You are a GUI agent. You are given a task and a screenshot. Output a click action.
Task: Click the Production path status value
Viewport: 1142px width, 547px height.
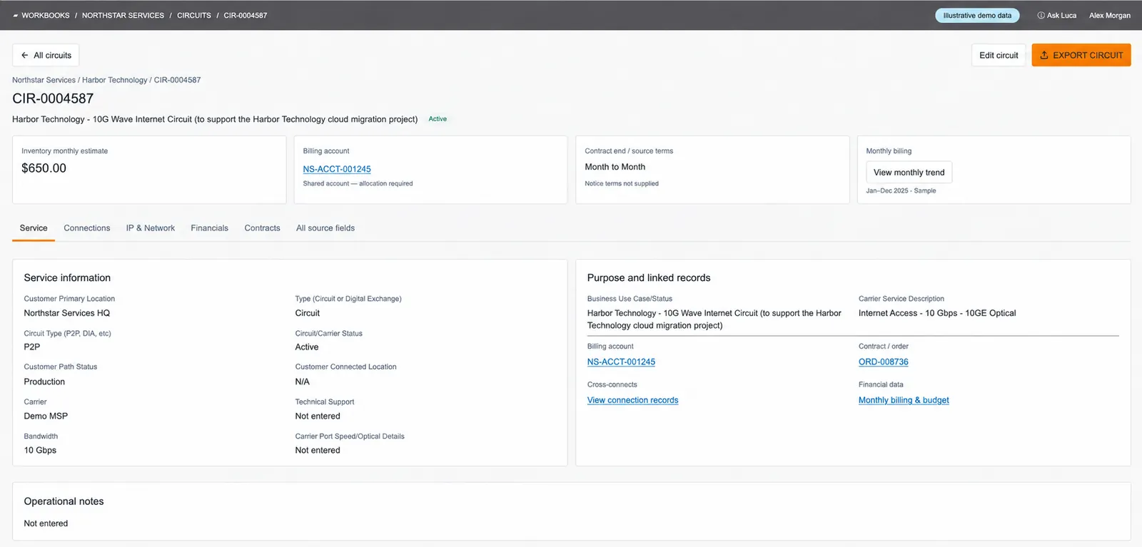(44, 382)
